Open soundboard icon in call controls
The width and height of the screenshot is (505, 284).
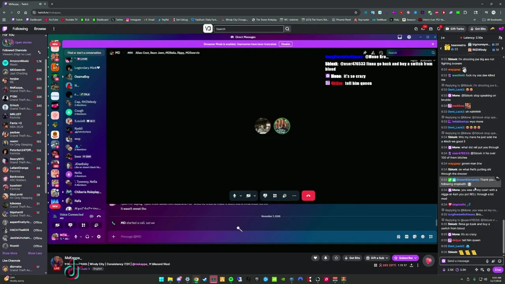tap(284, 196)
